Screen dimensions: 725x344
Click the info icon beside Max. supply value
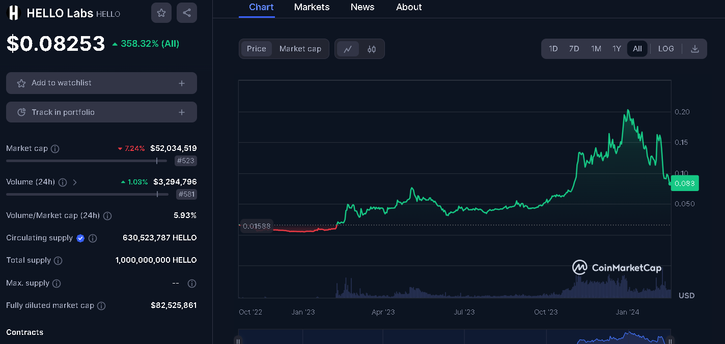tap(192, 284)
